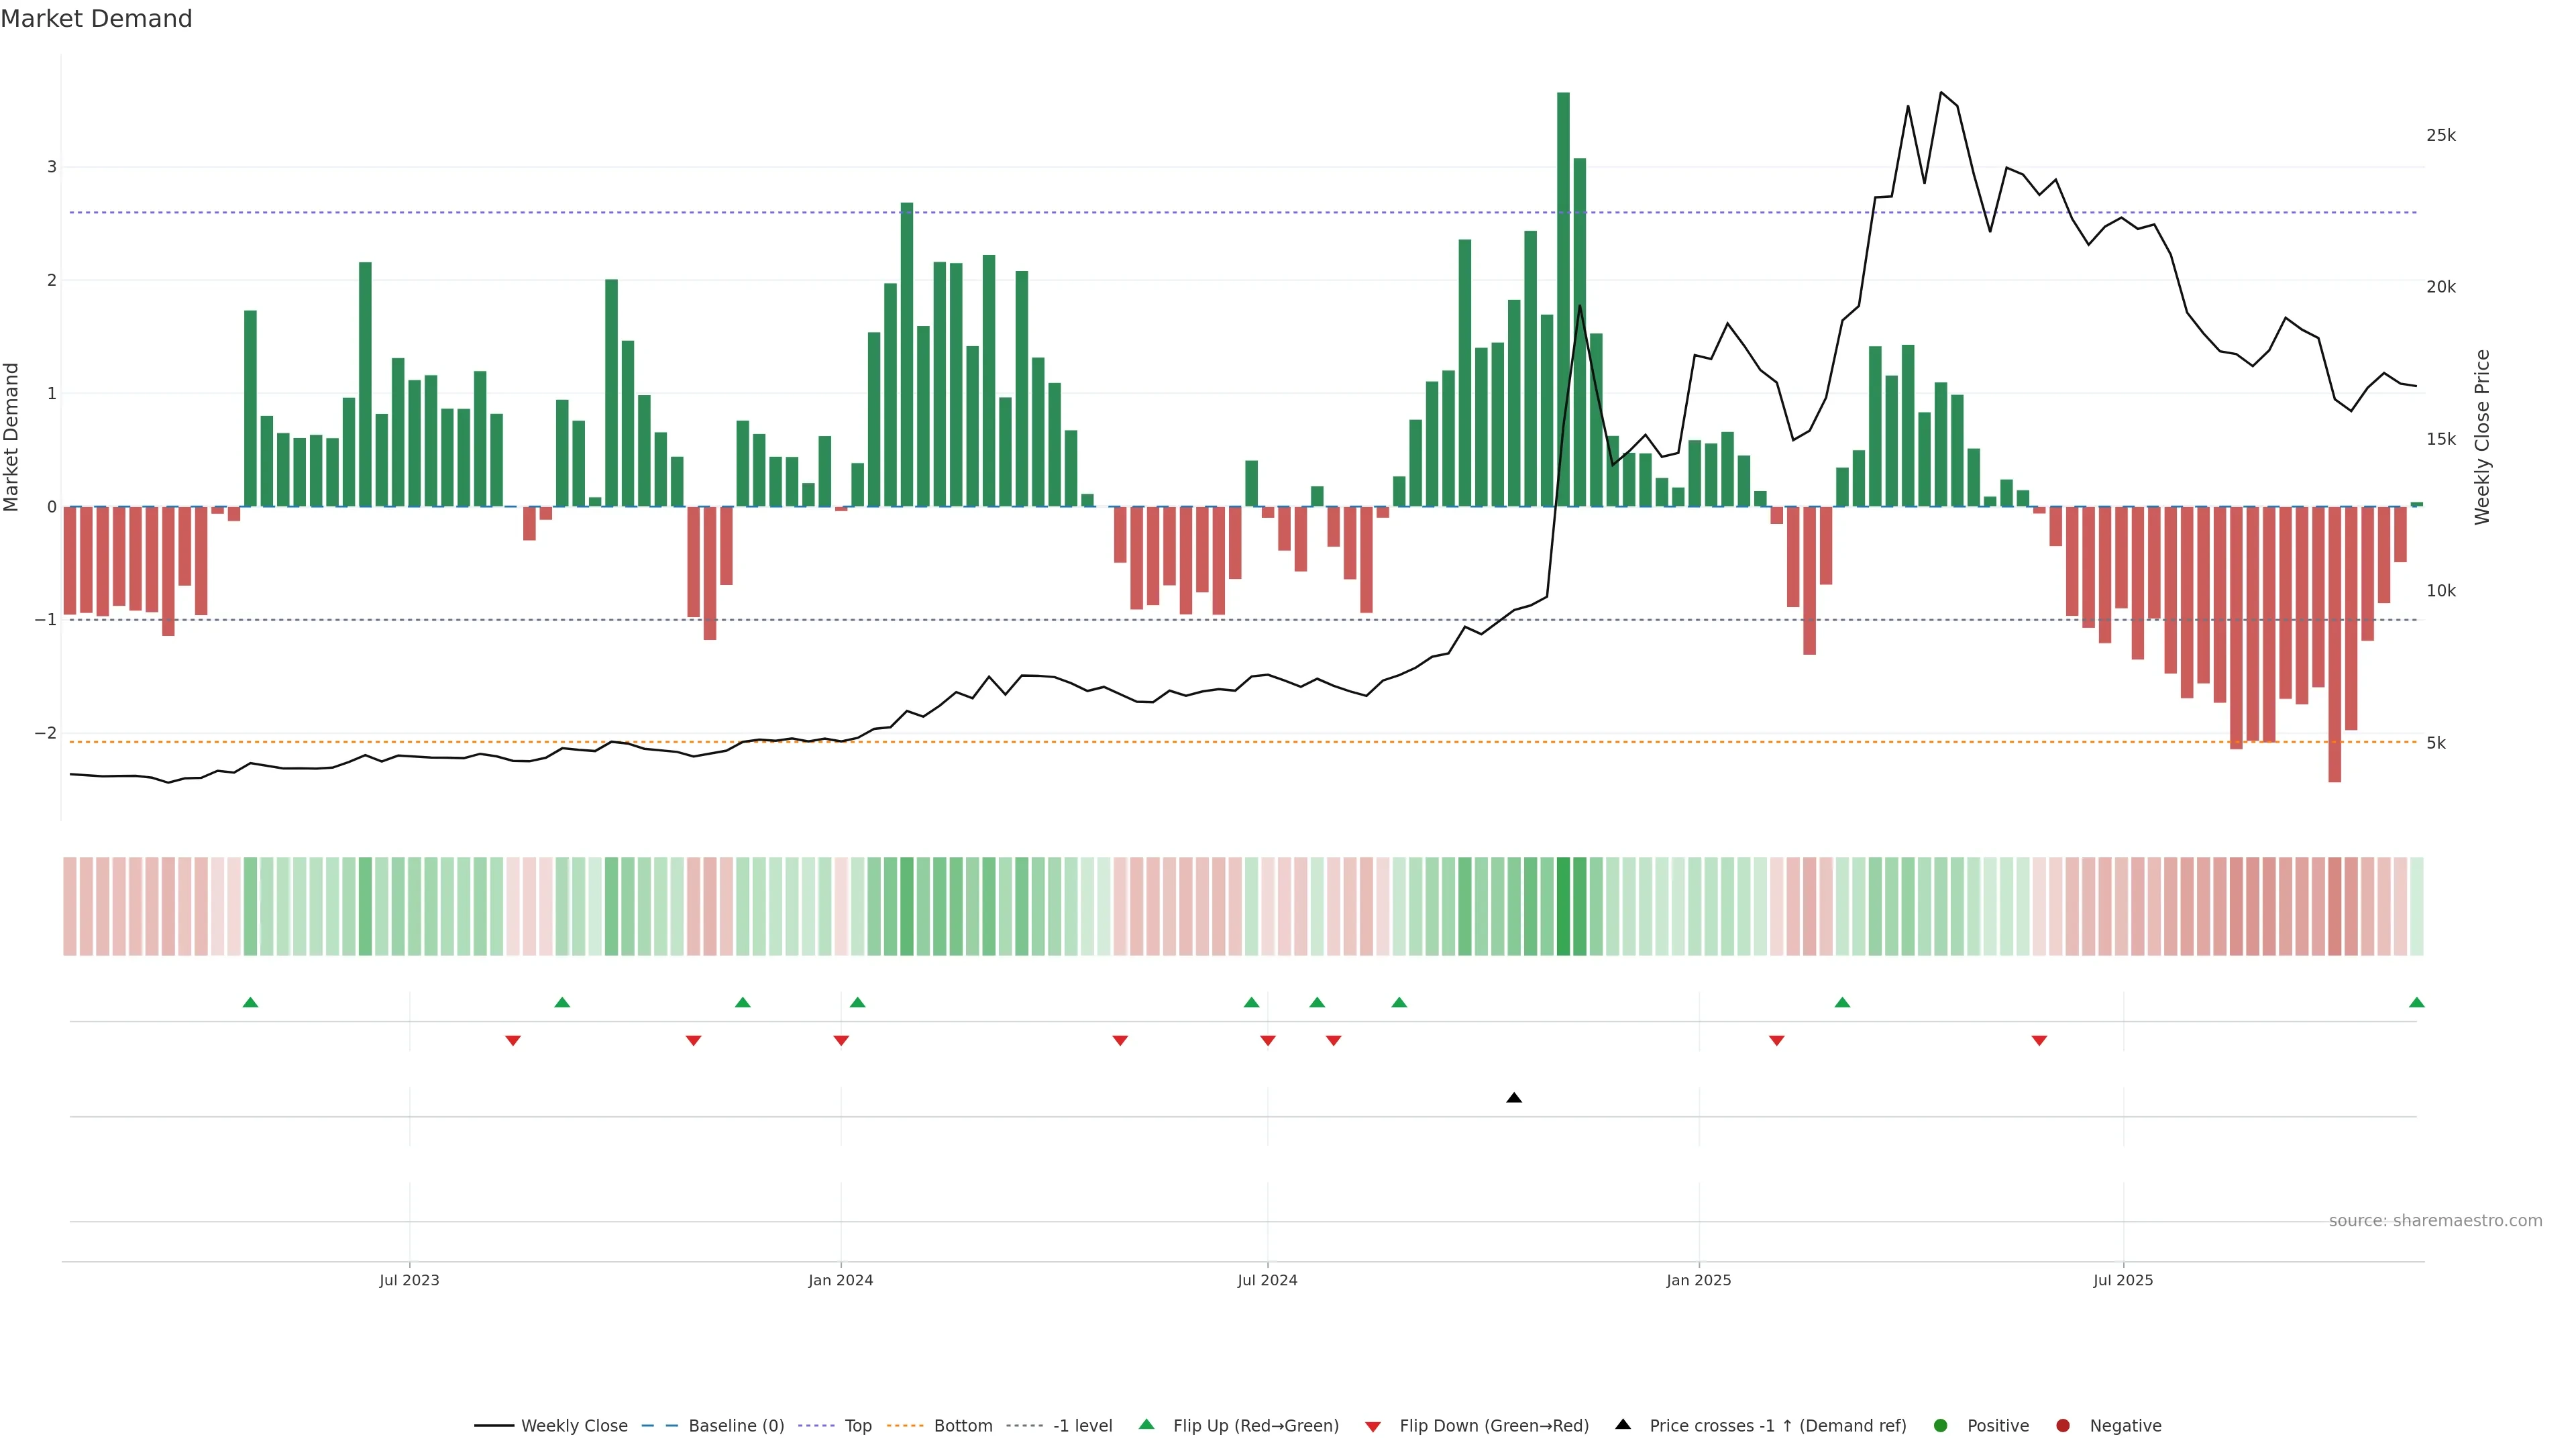
Task: Toggle the Top dotted line legend entry
Action: [857, 1425]
